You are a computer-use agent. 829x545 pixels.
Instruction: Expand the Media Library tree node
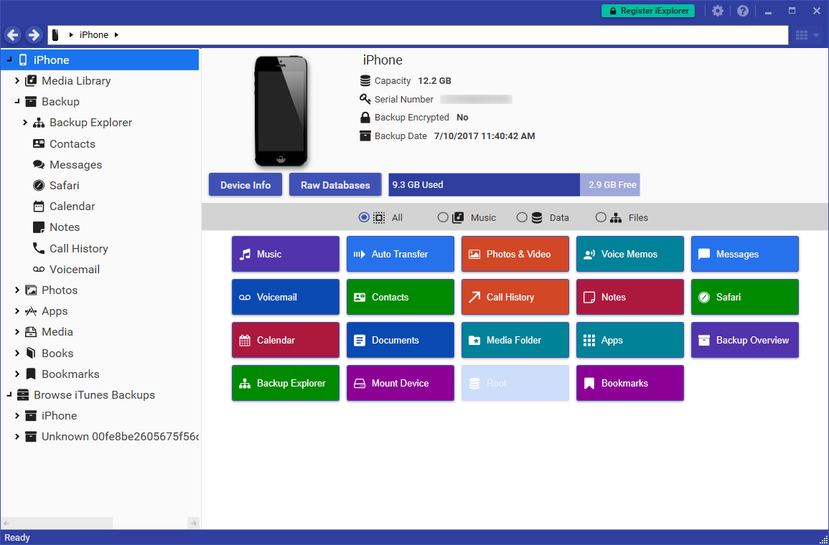click(17, 81)
